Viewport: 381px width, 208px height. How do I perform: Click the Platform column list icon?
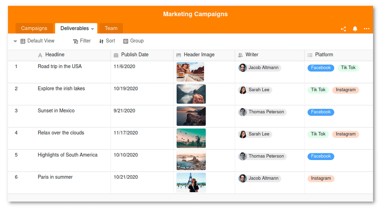coord(310,55)
